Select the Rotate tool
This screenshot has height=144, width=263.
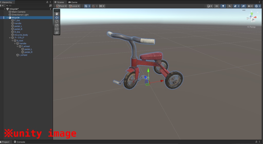click(57, 22)
